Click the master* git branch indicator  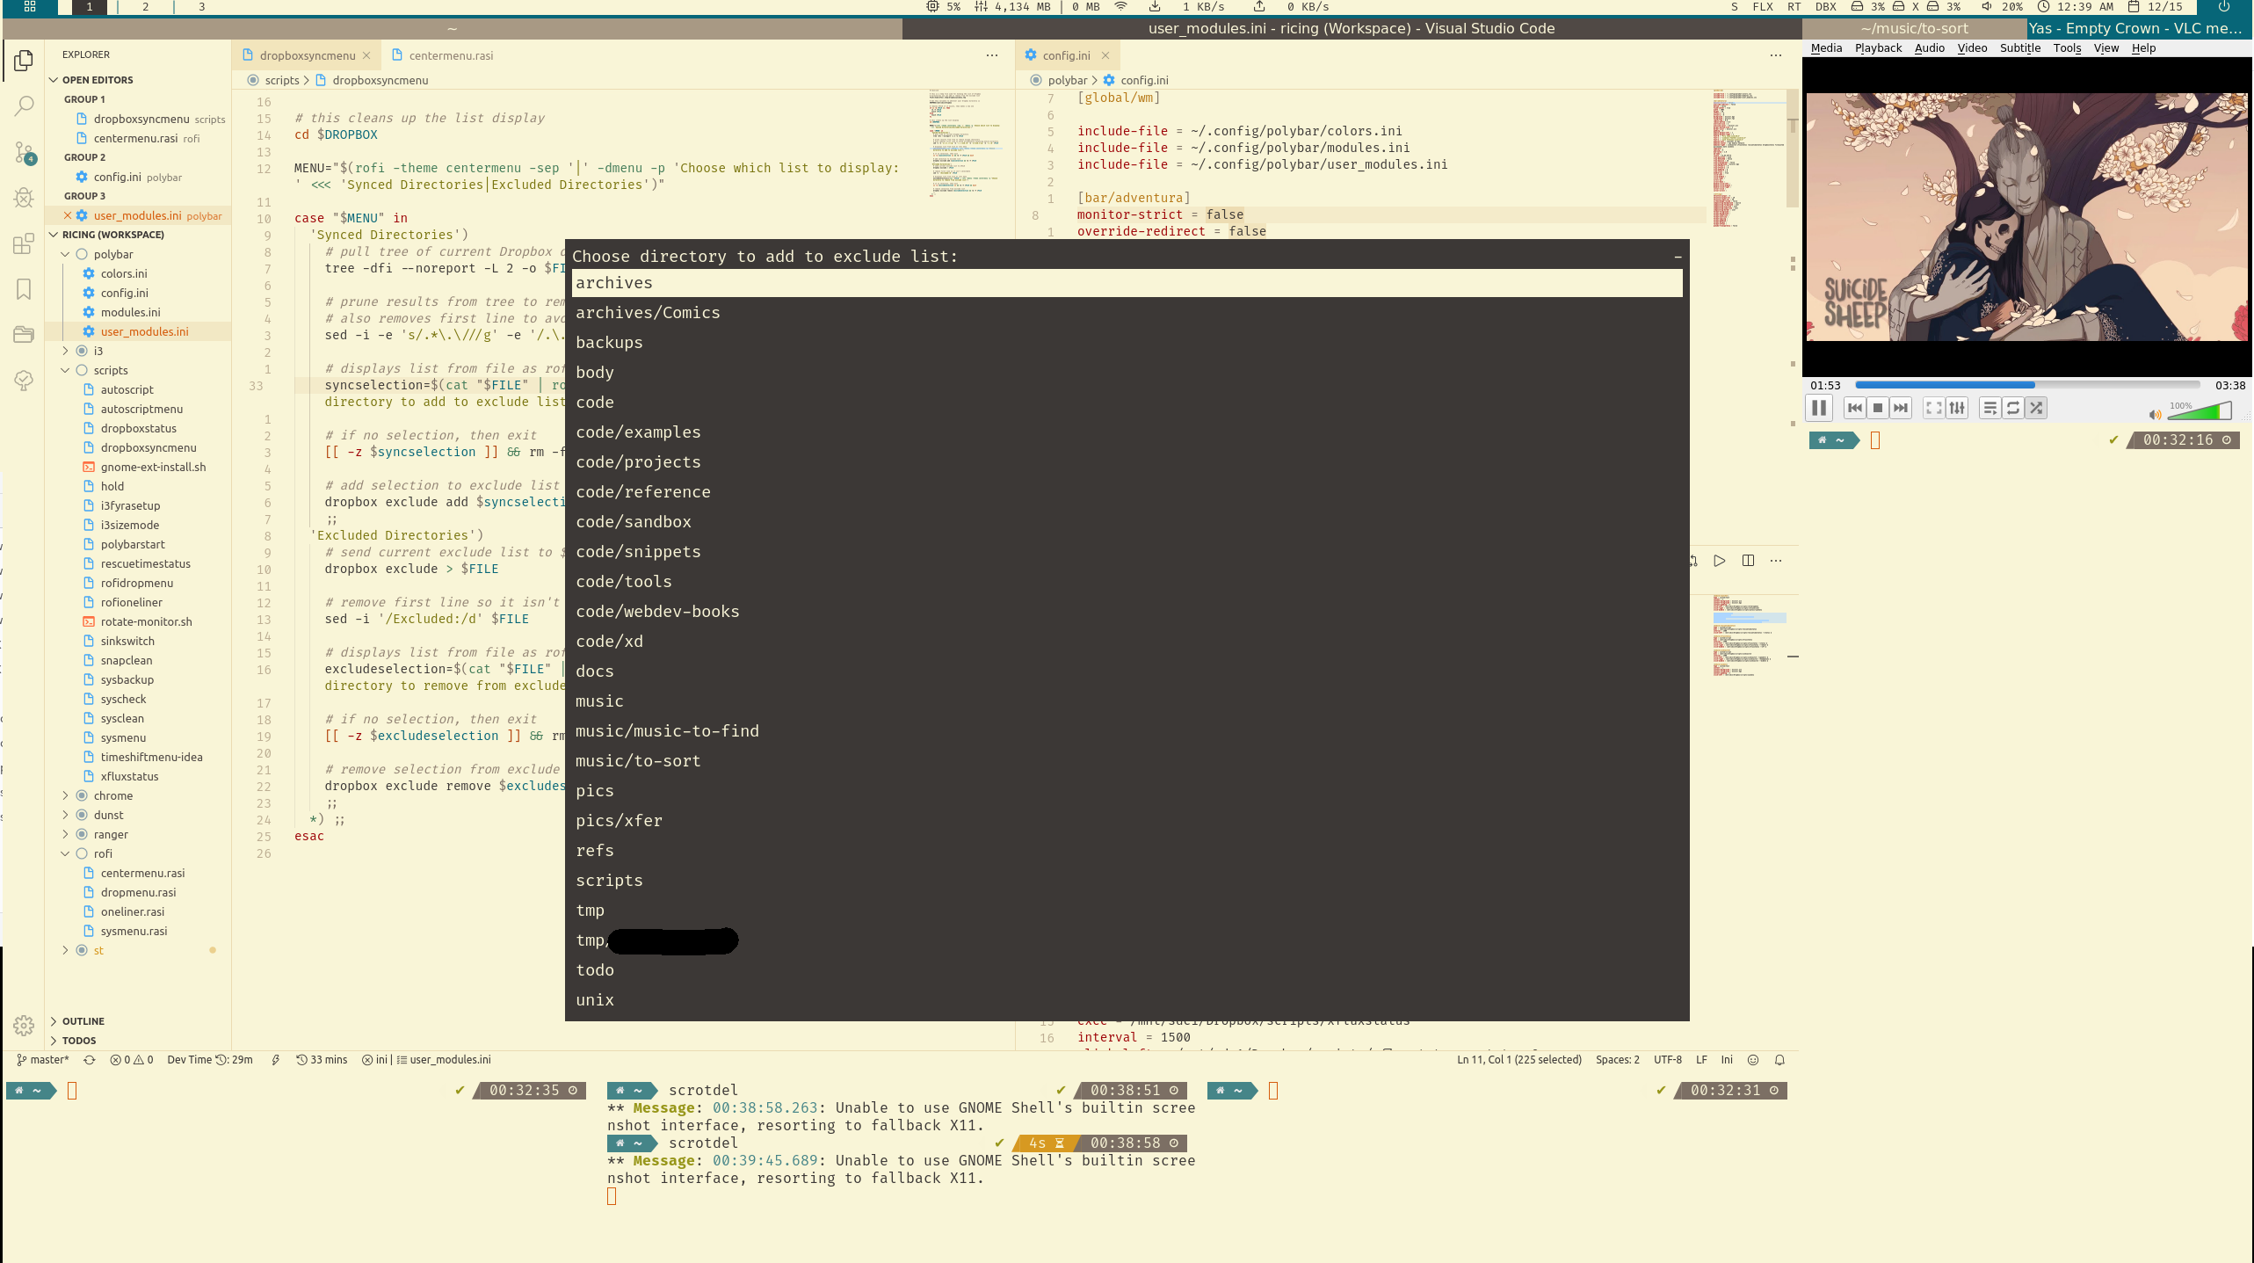[42, 1060]
